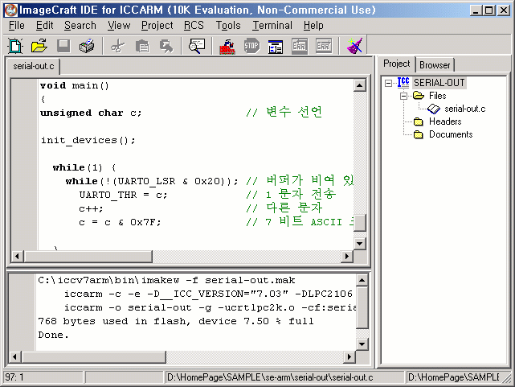Open the Project menu
This screenshot has width=515, height=387.
tap(157, 25)
